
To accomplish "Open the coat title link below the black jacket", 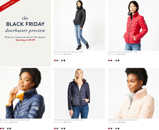I will pos(69,52).
